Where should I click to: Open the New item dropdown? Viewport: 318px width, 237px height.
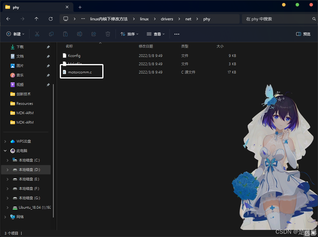[x=15, y=34]
